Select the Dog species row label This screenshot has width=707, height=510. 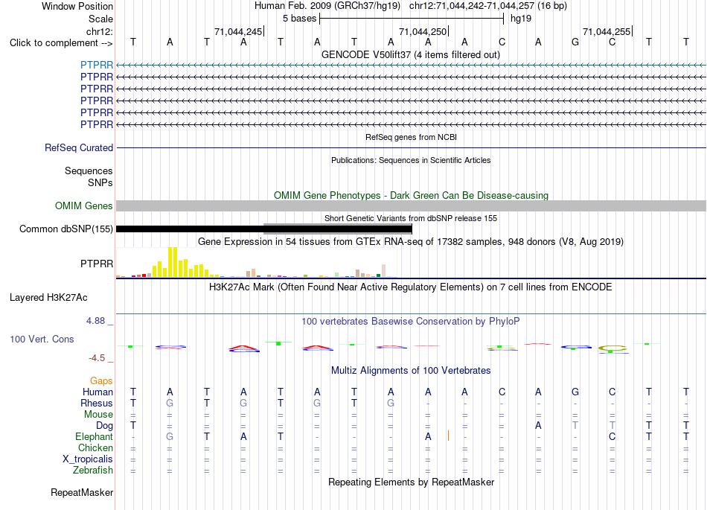(x=105, y=425)
